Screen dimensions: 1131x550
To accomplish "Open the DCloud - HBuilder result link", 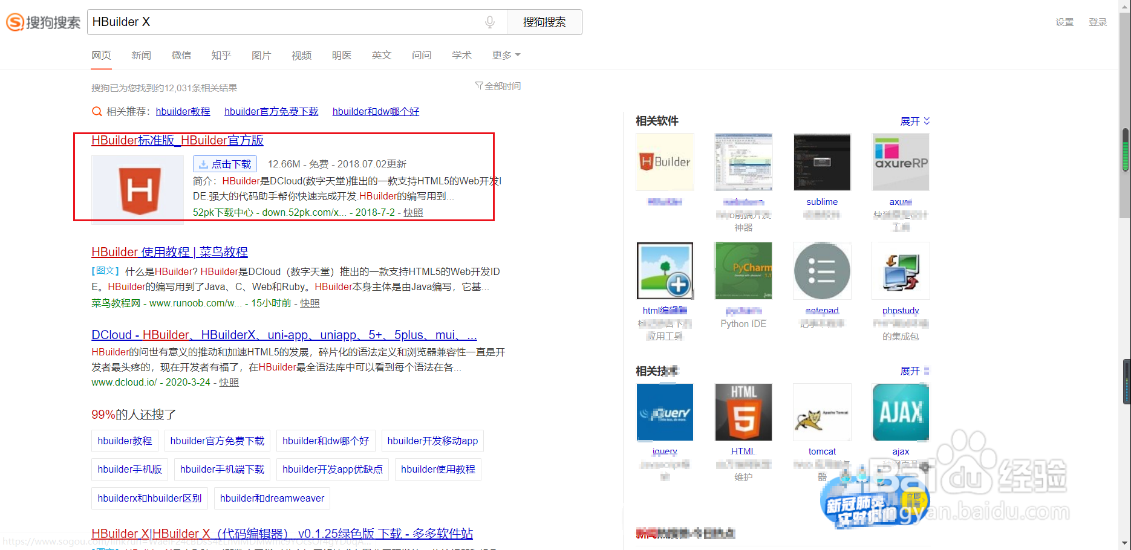I will click(284, 335).
